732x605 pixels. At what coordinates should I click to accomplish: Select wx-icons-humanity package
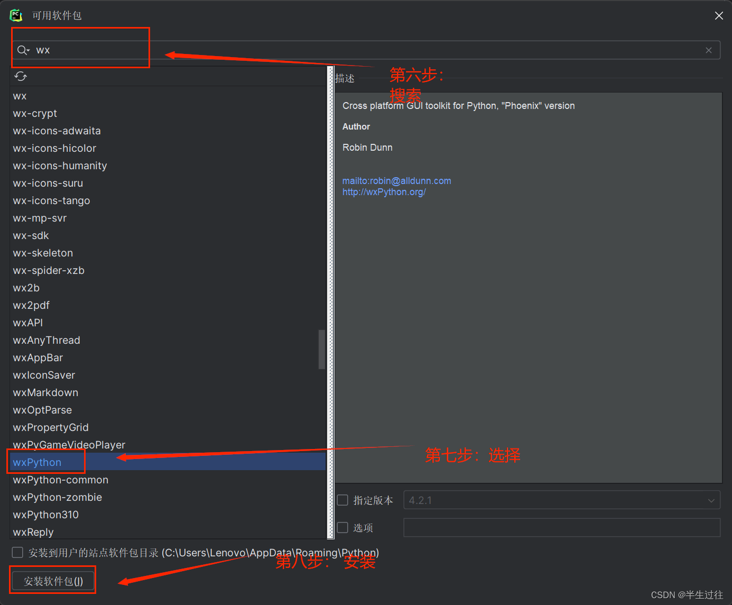[x=168, y=166]
